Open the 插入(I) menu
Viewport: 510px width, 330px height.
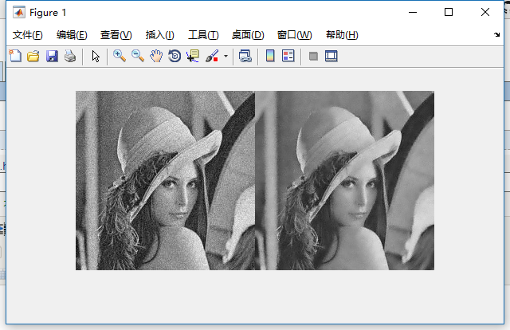(x=159, y=35)
